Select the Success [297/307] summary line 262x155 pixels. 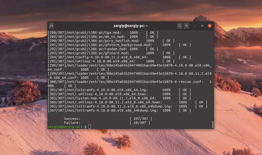[x=107, y=118]
